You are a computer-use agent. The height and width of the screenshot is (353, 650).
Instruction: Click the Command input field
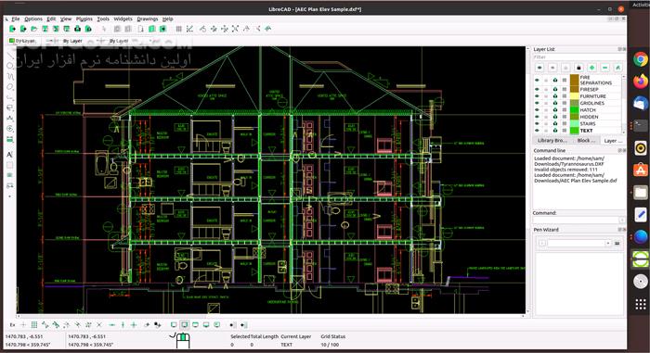(x=576, y=221)
